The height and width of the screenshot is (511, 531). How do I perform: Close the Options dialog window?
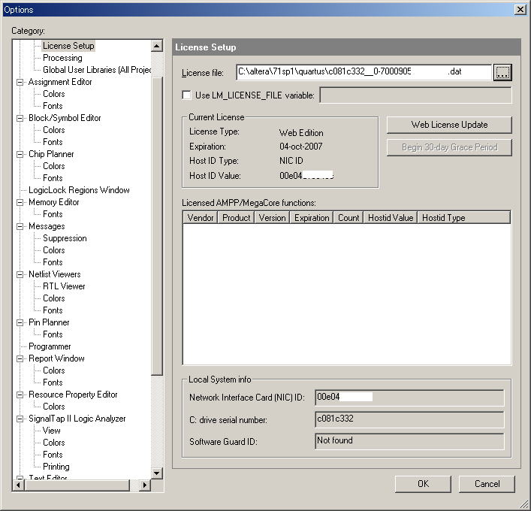pos(520,9)
